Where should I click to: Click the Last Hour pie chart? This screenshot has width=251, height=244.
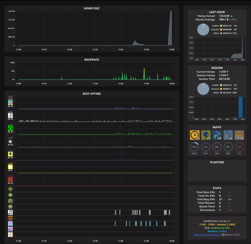coord(203,29)
